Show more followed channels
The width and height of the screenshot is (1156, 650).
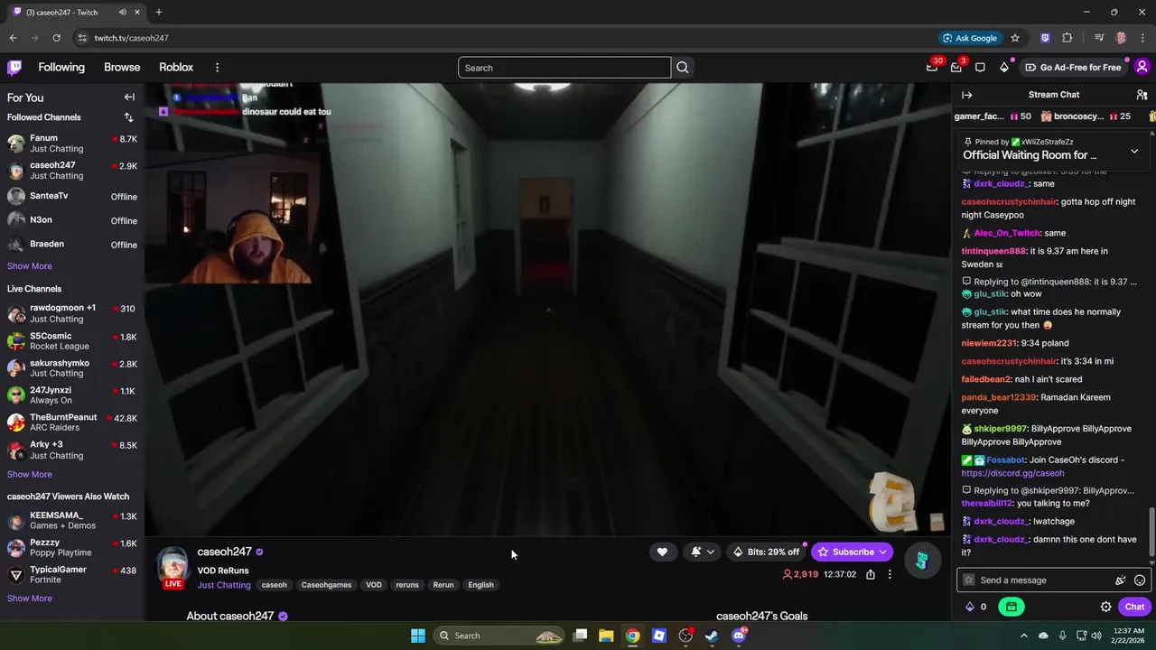point(30,266)
